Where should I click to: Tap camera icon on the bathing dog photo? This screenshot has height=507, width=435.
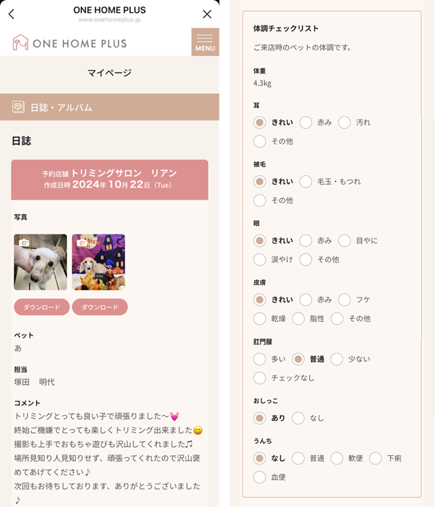pos(24,242)
